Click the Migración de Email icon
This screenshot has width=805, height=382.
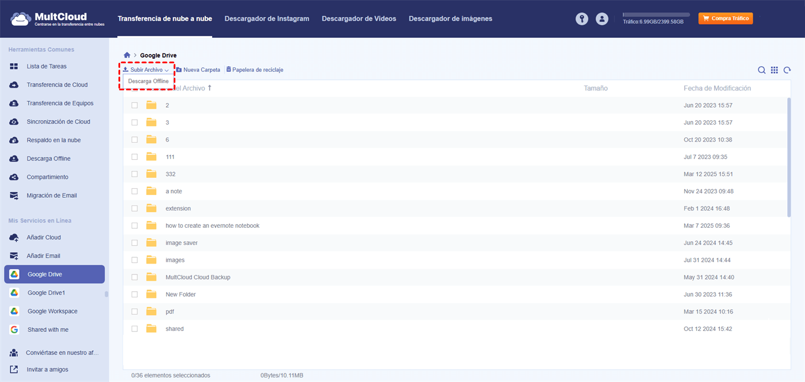click(14, 196)
